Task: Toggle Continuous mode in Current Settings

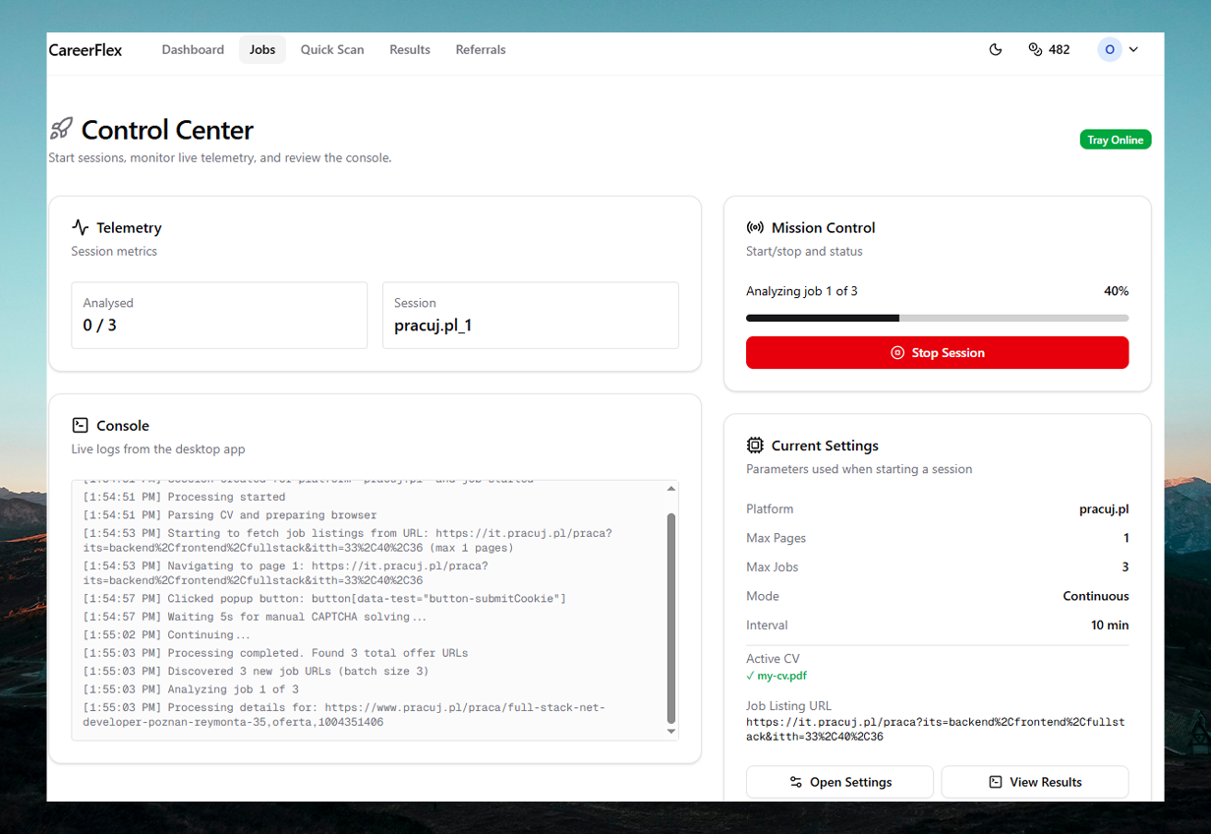Action: coord(1095,596)
